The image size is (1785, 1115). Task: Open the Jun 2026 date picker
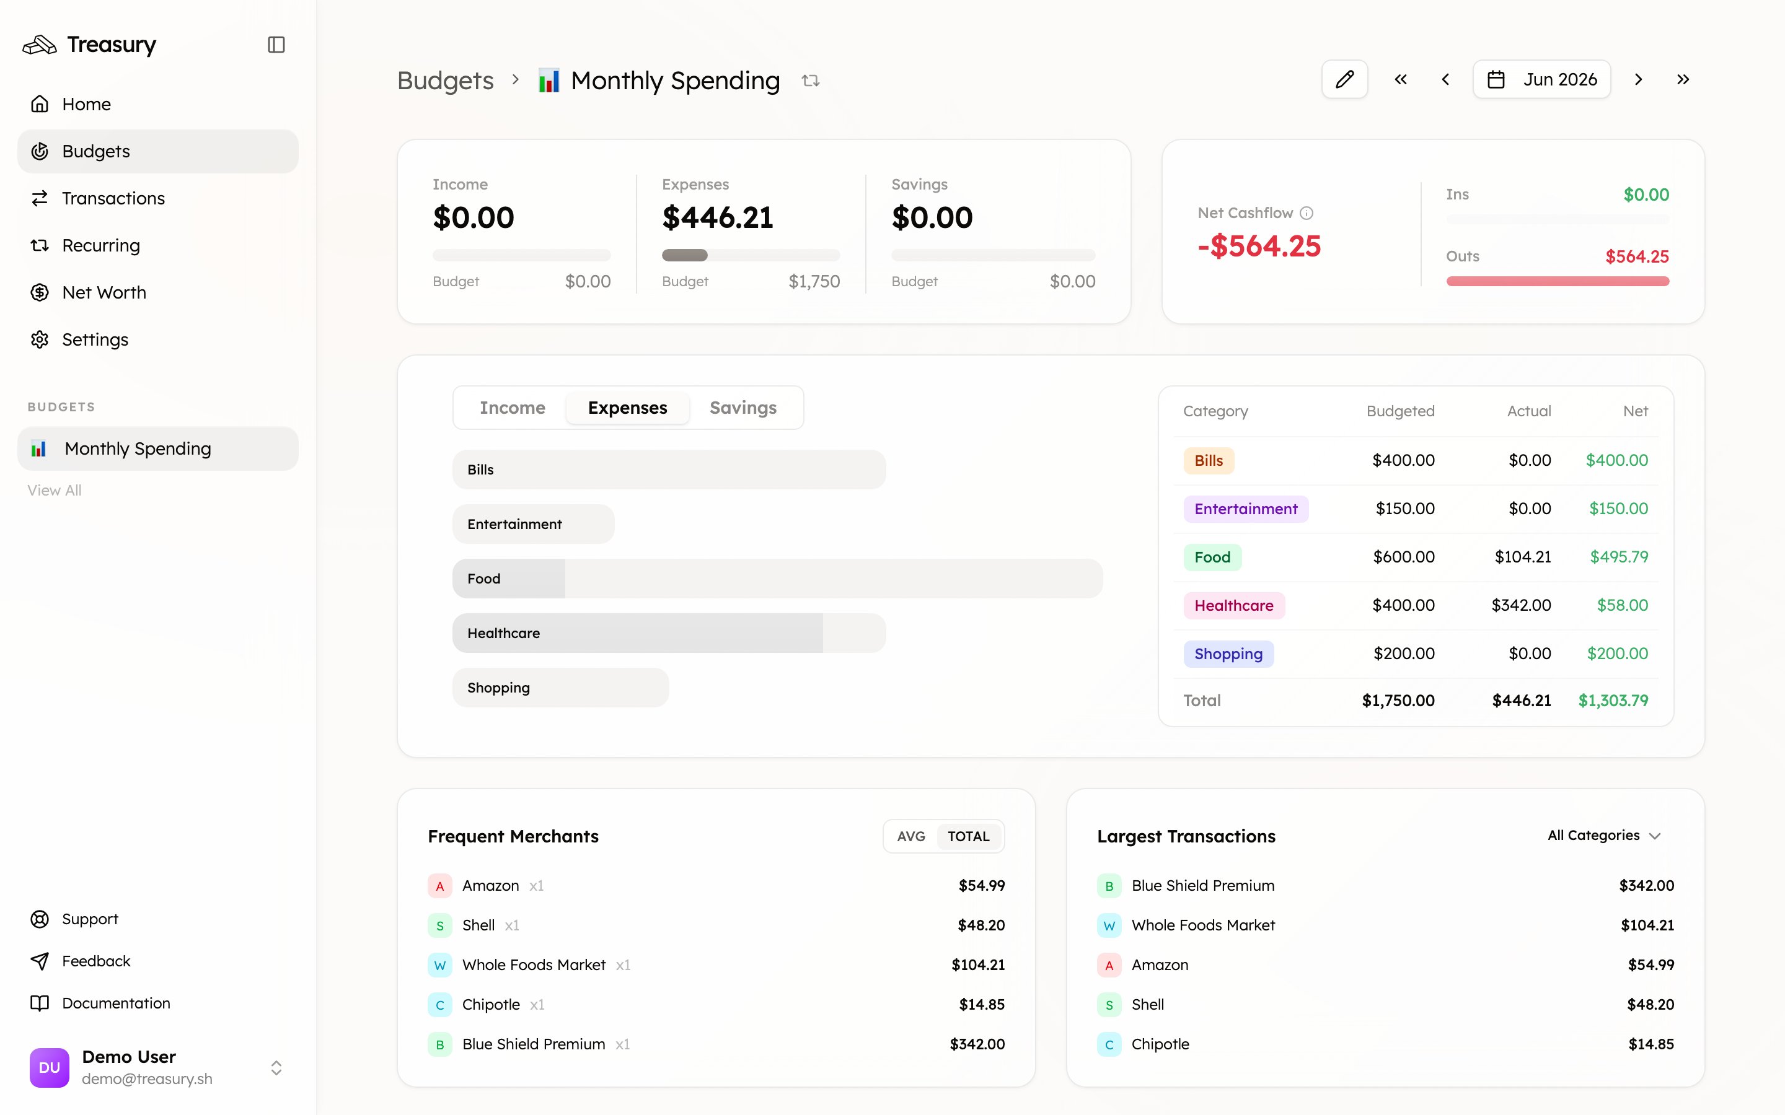tap(1541, 79)
